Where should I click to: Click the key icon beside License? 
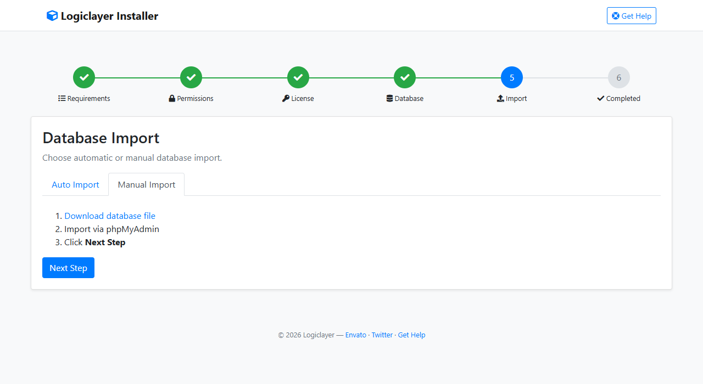click(x=286, y=99)
